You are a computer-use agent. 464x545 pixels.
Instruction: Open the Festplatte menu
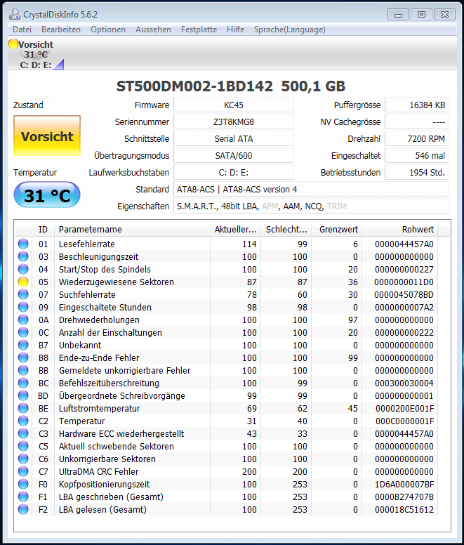point(199,29)
